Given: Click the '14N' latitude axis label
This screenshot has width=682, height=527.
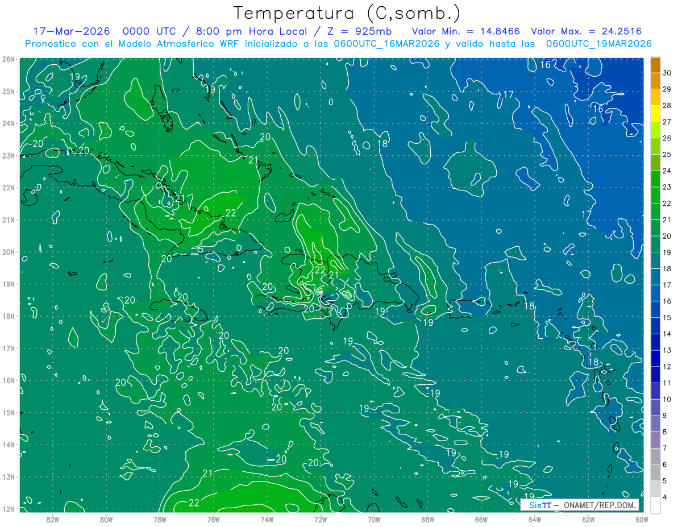Looking at the screenshot, I should [x=9, y=445].
